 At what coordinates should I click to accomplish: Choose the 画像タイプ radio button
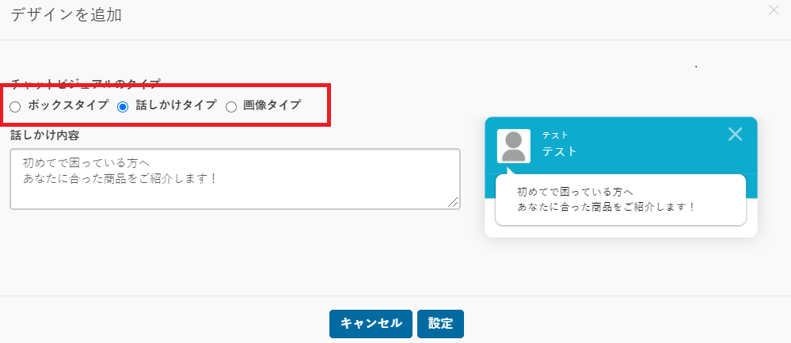(231, 107)
